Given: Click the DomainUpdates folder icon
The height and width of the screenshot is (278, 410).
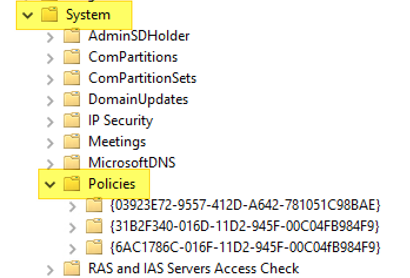Looking at the screenshot, I should 72,99.
